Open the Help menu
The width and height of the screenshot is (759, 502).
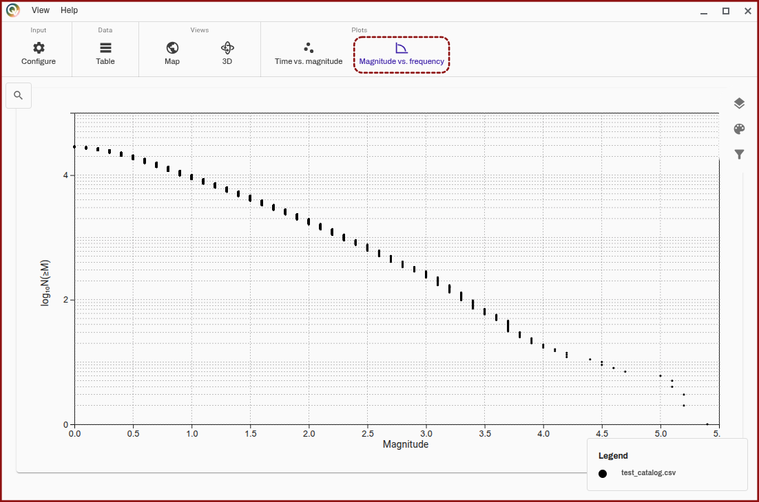[x=70, y=10]
